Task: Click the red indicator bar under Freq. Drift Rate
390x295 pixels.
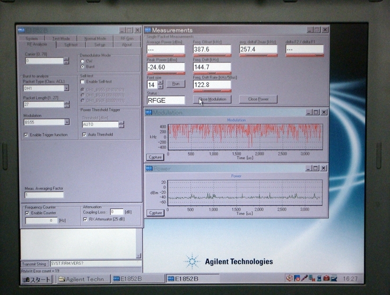Action: click(212, 91)
